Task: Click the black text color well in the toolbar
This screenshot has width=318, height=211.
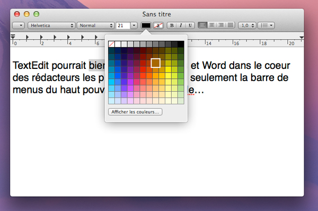Action: tap(146, 25)
